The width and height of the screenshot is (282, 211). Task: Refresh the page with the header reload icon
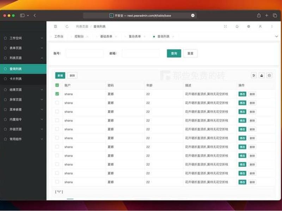pos(67,27)
